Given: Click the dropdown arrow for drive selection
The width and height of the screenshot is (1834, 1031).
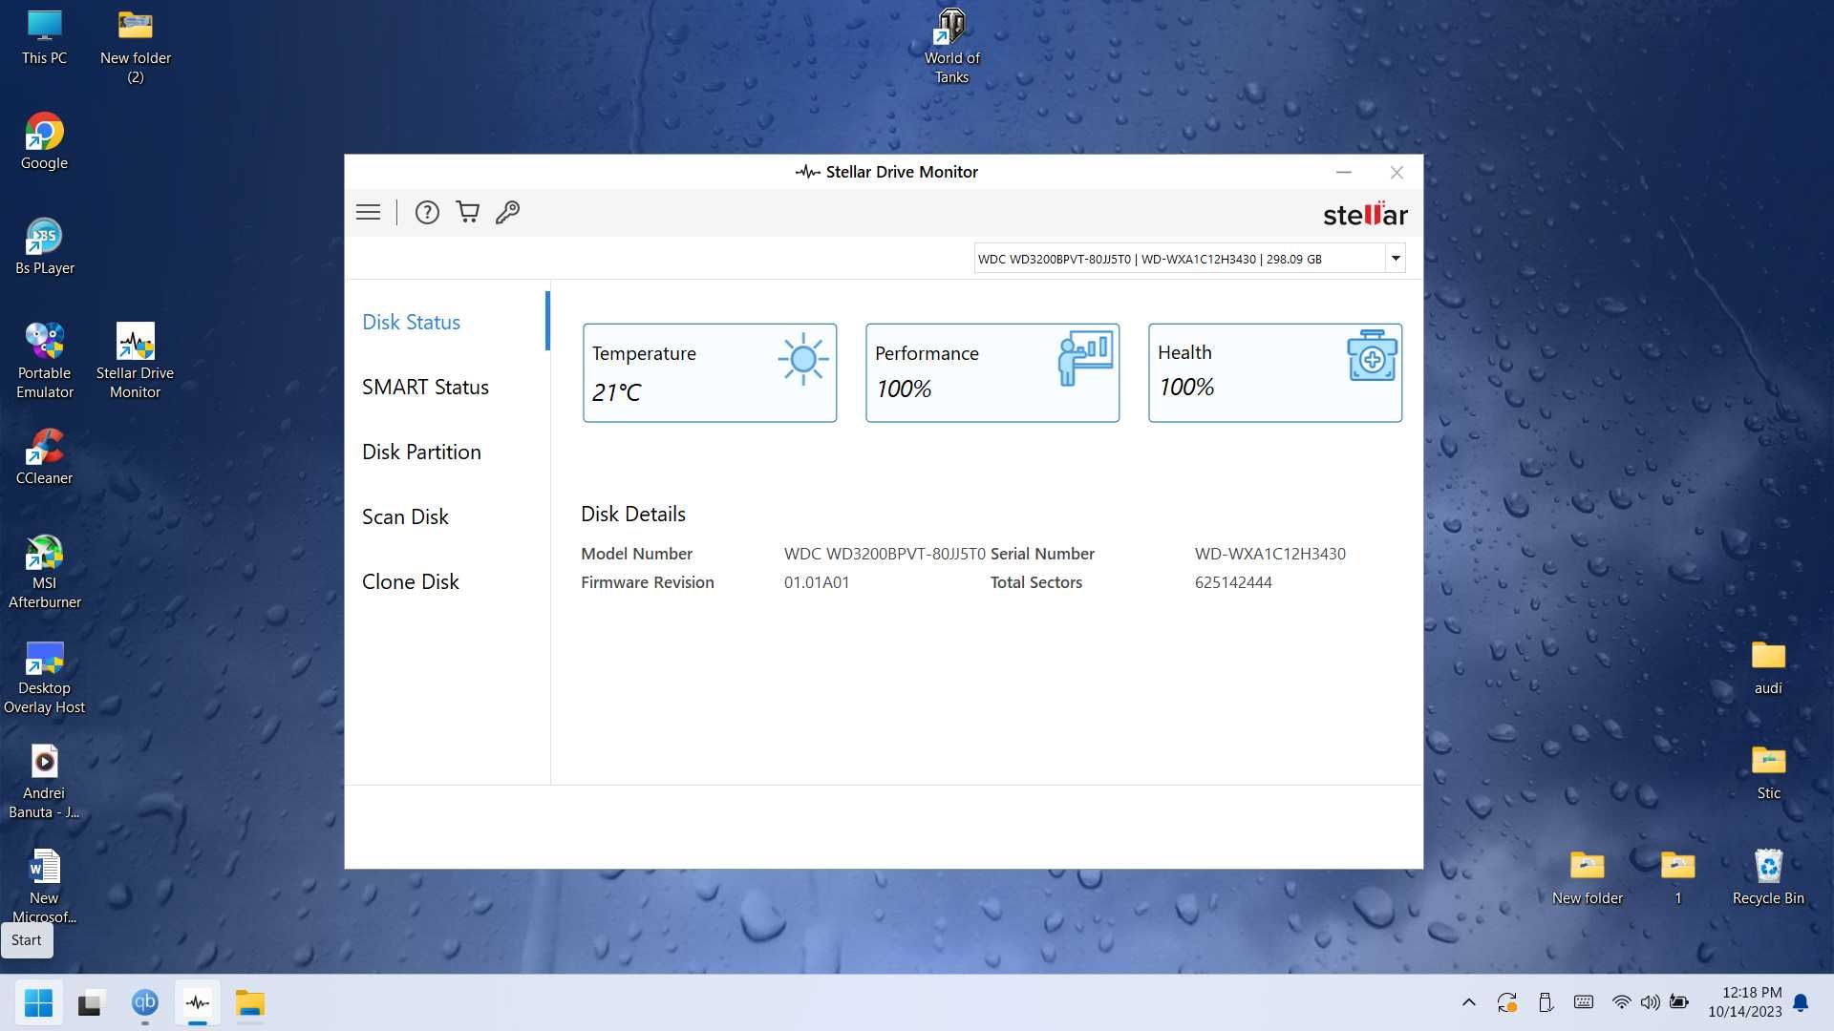Looking at the screenshot, I should 1395,258.
